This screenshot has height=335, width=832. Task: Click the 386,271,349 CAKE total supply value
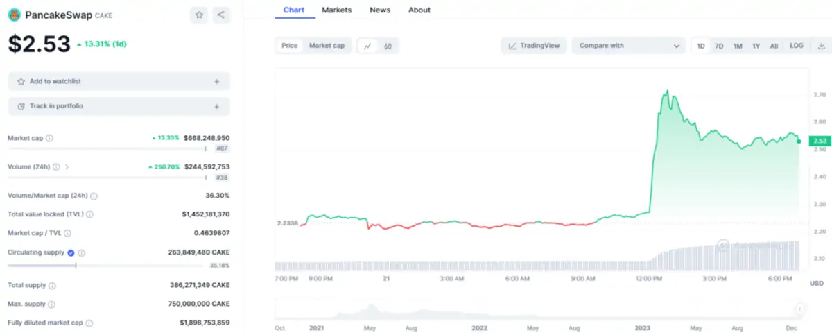point(199,285)
